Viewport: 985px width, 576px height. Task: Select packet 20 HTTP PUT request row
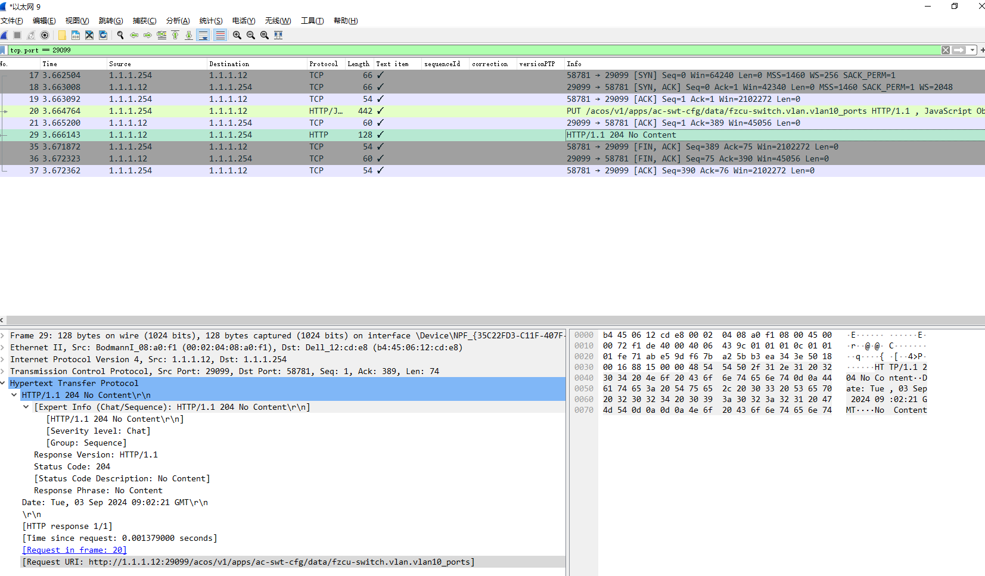(492, 111)
